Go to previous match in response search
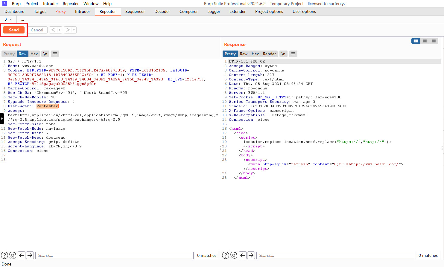The width and height of the screenshot is (444, 267). (243, 255)
